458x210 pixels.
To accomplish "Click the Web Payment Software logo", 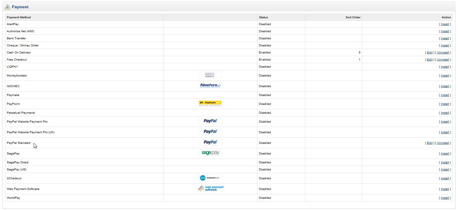I will 210,188.
